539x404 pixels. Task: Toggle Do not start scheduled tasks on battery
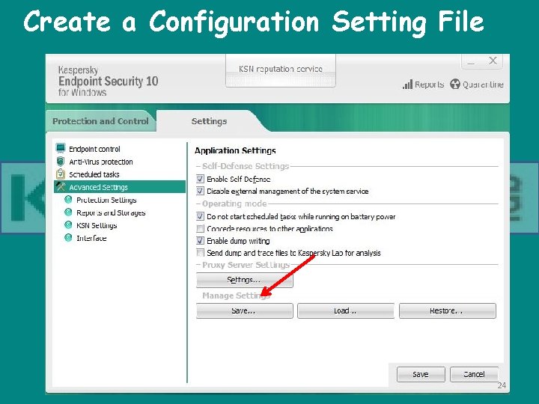coord(200,216)
